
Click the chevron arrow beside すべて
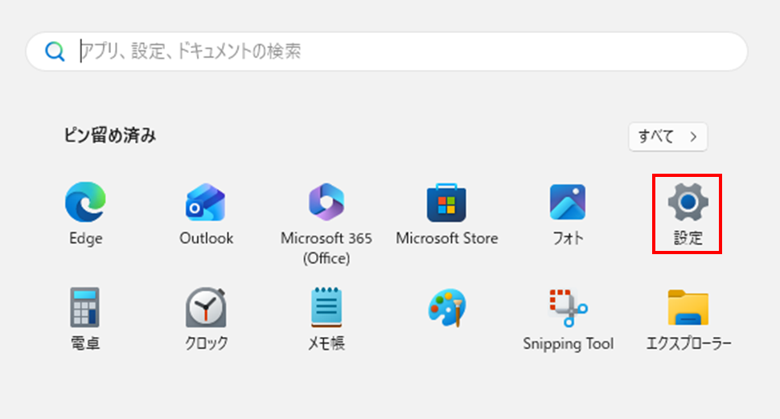pos(693,137)
